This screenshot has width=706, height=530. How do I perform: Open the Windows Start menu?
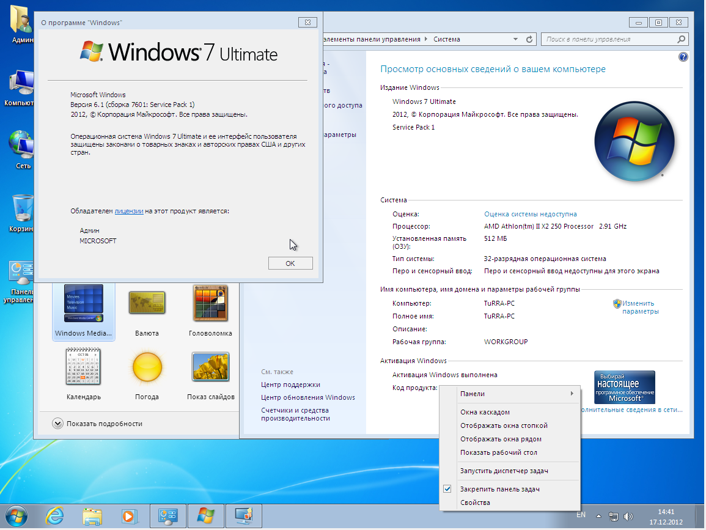click(x=16, y=516)
